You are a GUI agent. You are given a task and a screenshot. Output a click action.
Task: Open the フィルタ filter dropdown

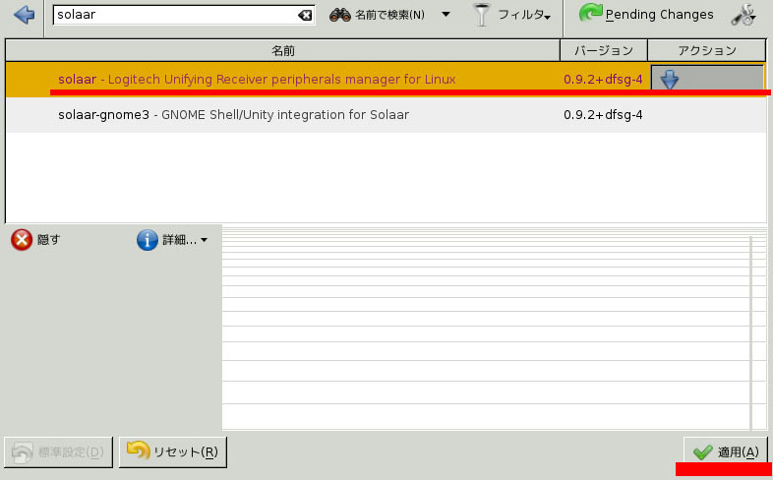(x=511, y=15)
